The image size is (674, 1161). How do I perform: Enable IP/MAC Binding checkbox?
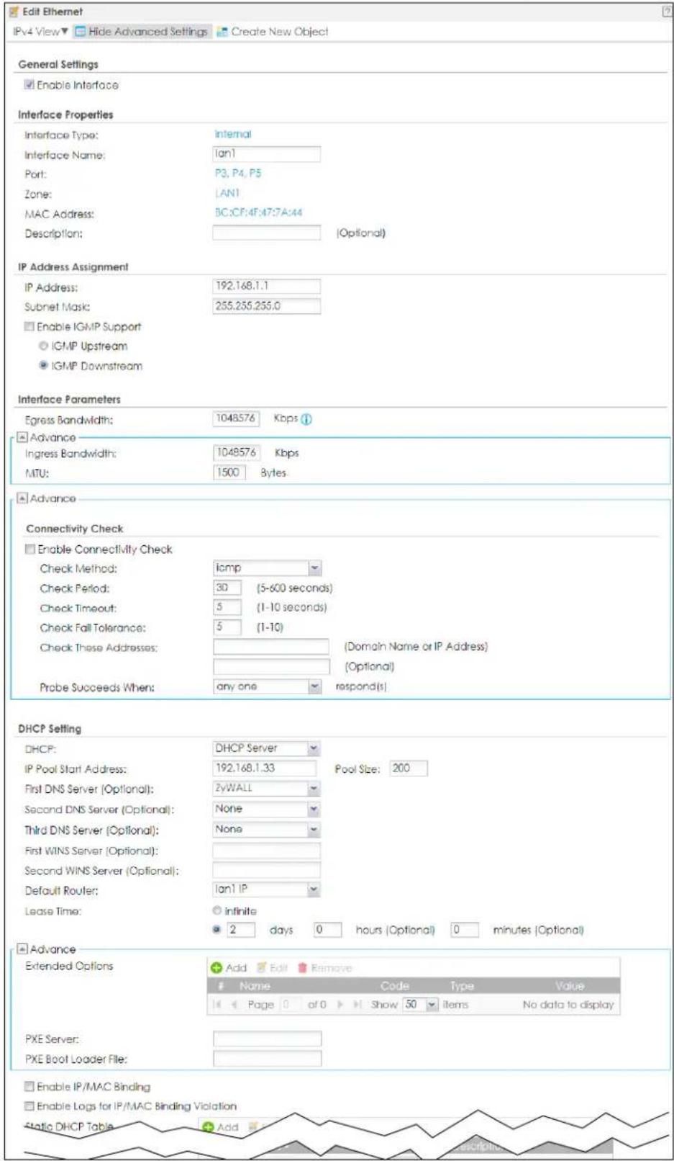pyautogui.click(x=29, y=1086)
